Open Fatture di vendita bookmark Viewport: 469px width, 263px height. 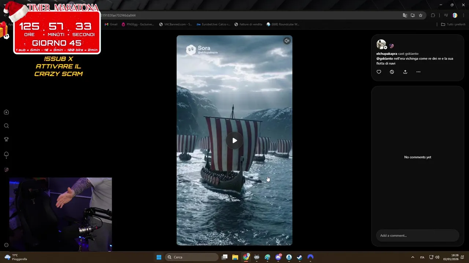click(248, 24)
